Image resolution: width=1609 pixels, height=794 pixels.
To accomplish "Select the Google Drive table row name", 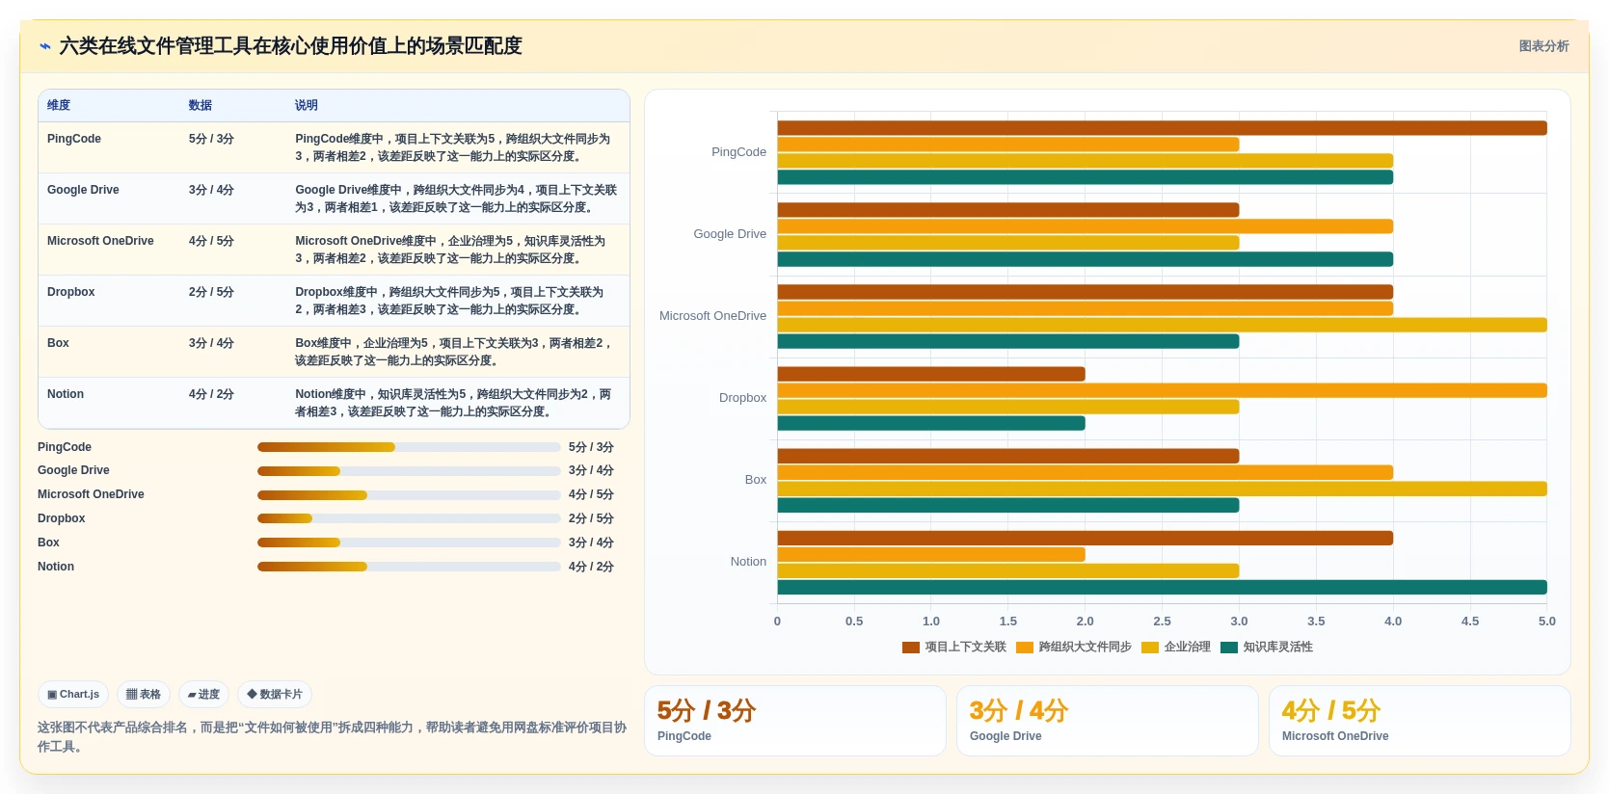I will click(83, 190).
